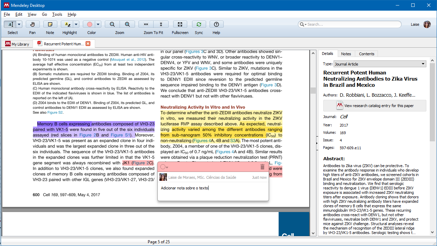Open the Help menu

[x=72, y=14]
